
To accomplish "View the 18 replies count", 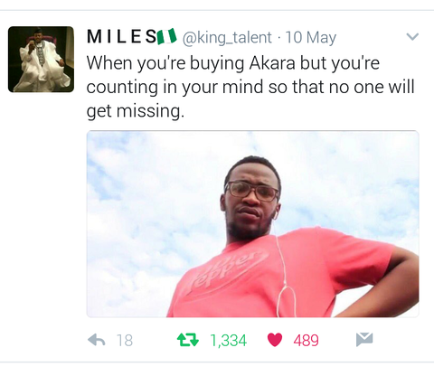I will (x=125, y=341).
